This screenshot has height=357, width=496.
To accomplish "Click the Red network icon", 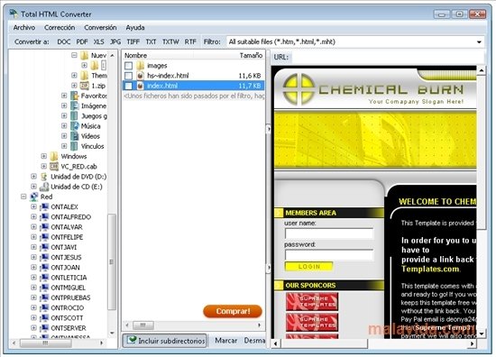I will [x=34, y=197].
